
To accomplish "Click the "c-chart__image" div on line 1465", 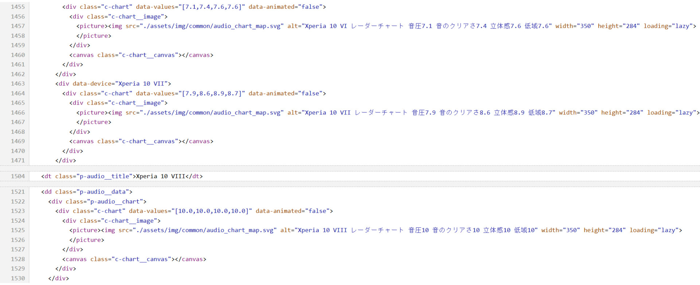I will (118, 103).
